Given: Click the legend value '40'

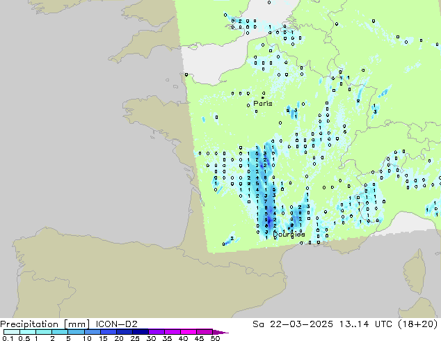Looking at the screenshot, I should click(x=183, y=338).
